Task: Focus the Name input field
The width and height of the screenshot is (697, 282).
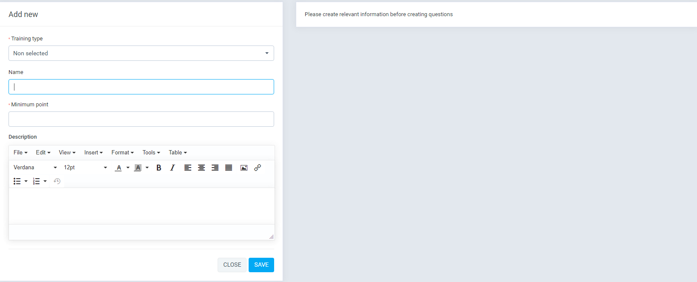Action: coord(141,87)
